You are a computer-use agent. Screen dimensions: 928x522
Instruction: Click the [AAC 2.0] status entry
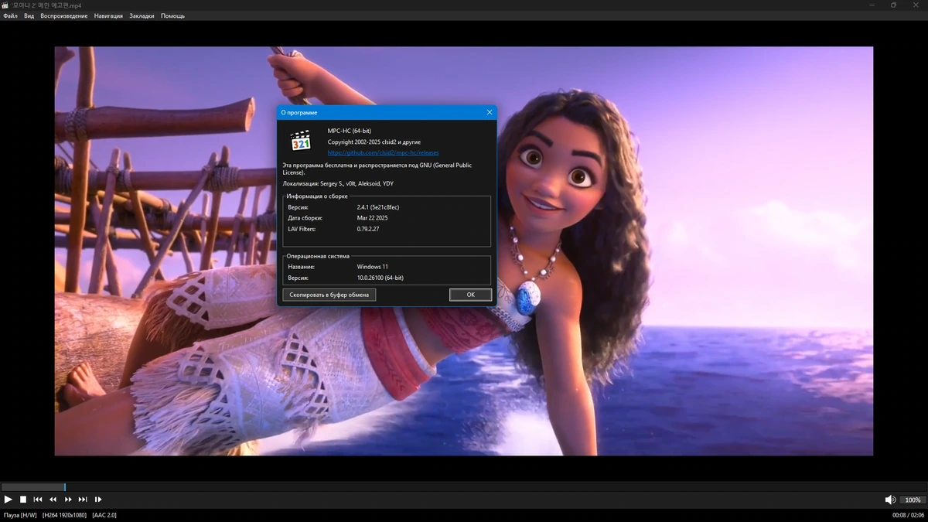(x=104, y=515)
